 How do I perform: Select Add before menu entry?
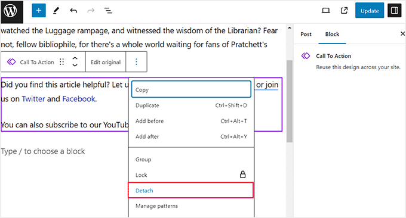coord(191,121)
